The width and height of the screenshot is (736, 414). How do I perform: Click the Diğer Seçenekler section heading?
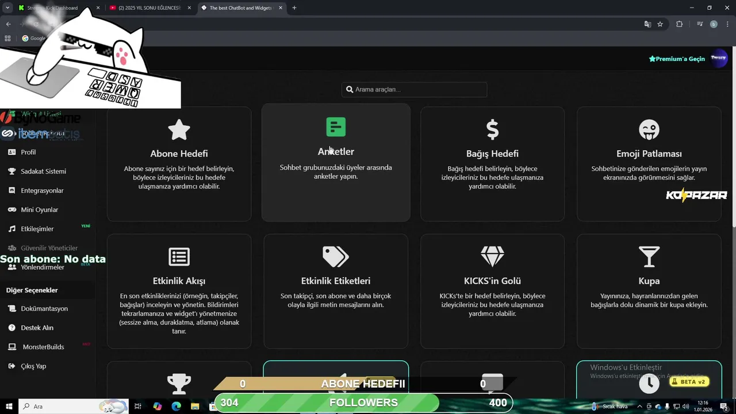(32, 290)
